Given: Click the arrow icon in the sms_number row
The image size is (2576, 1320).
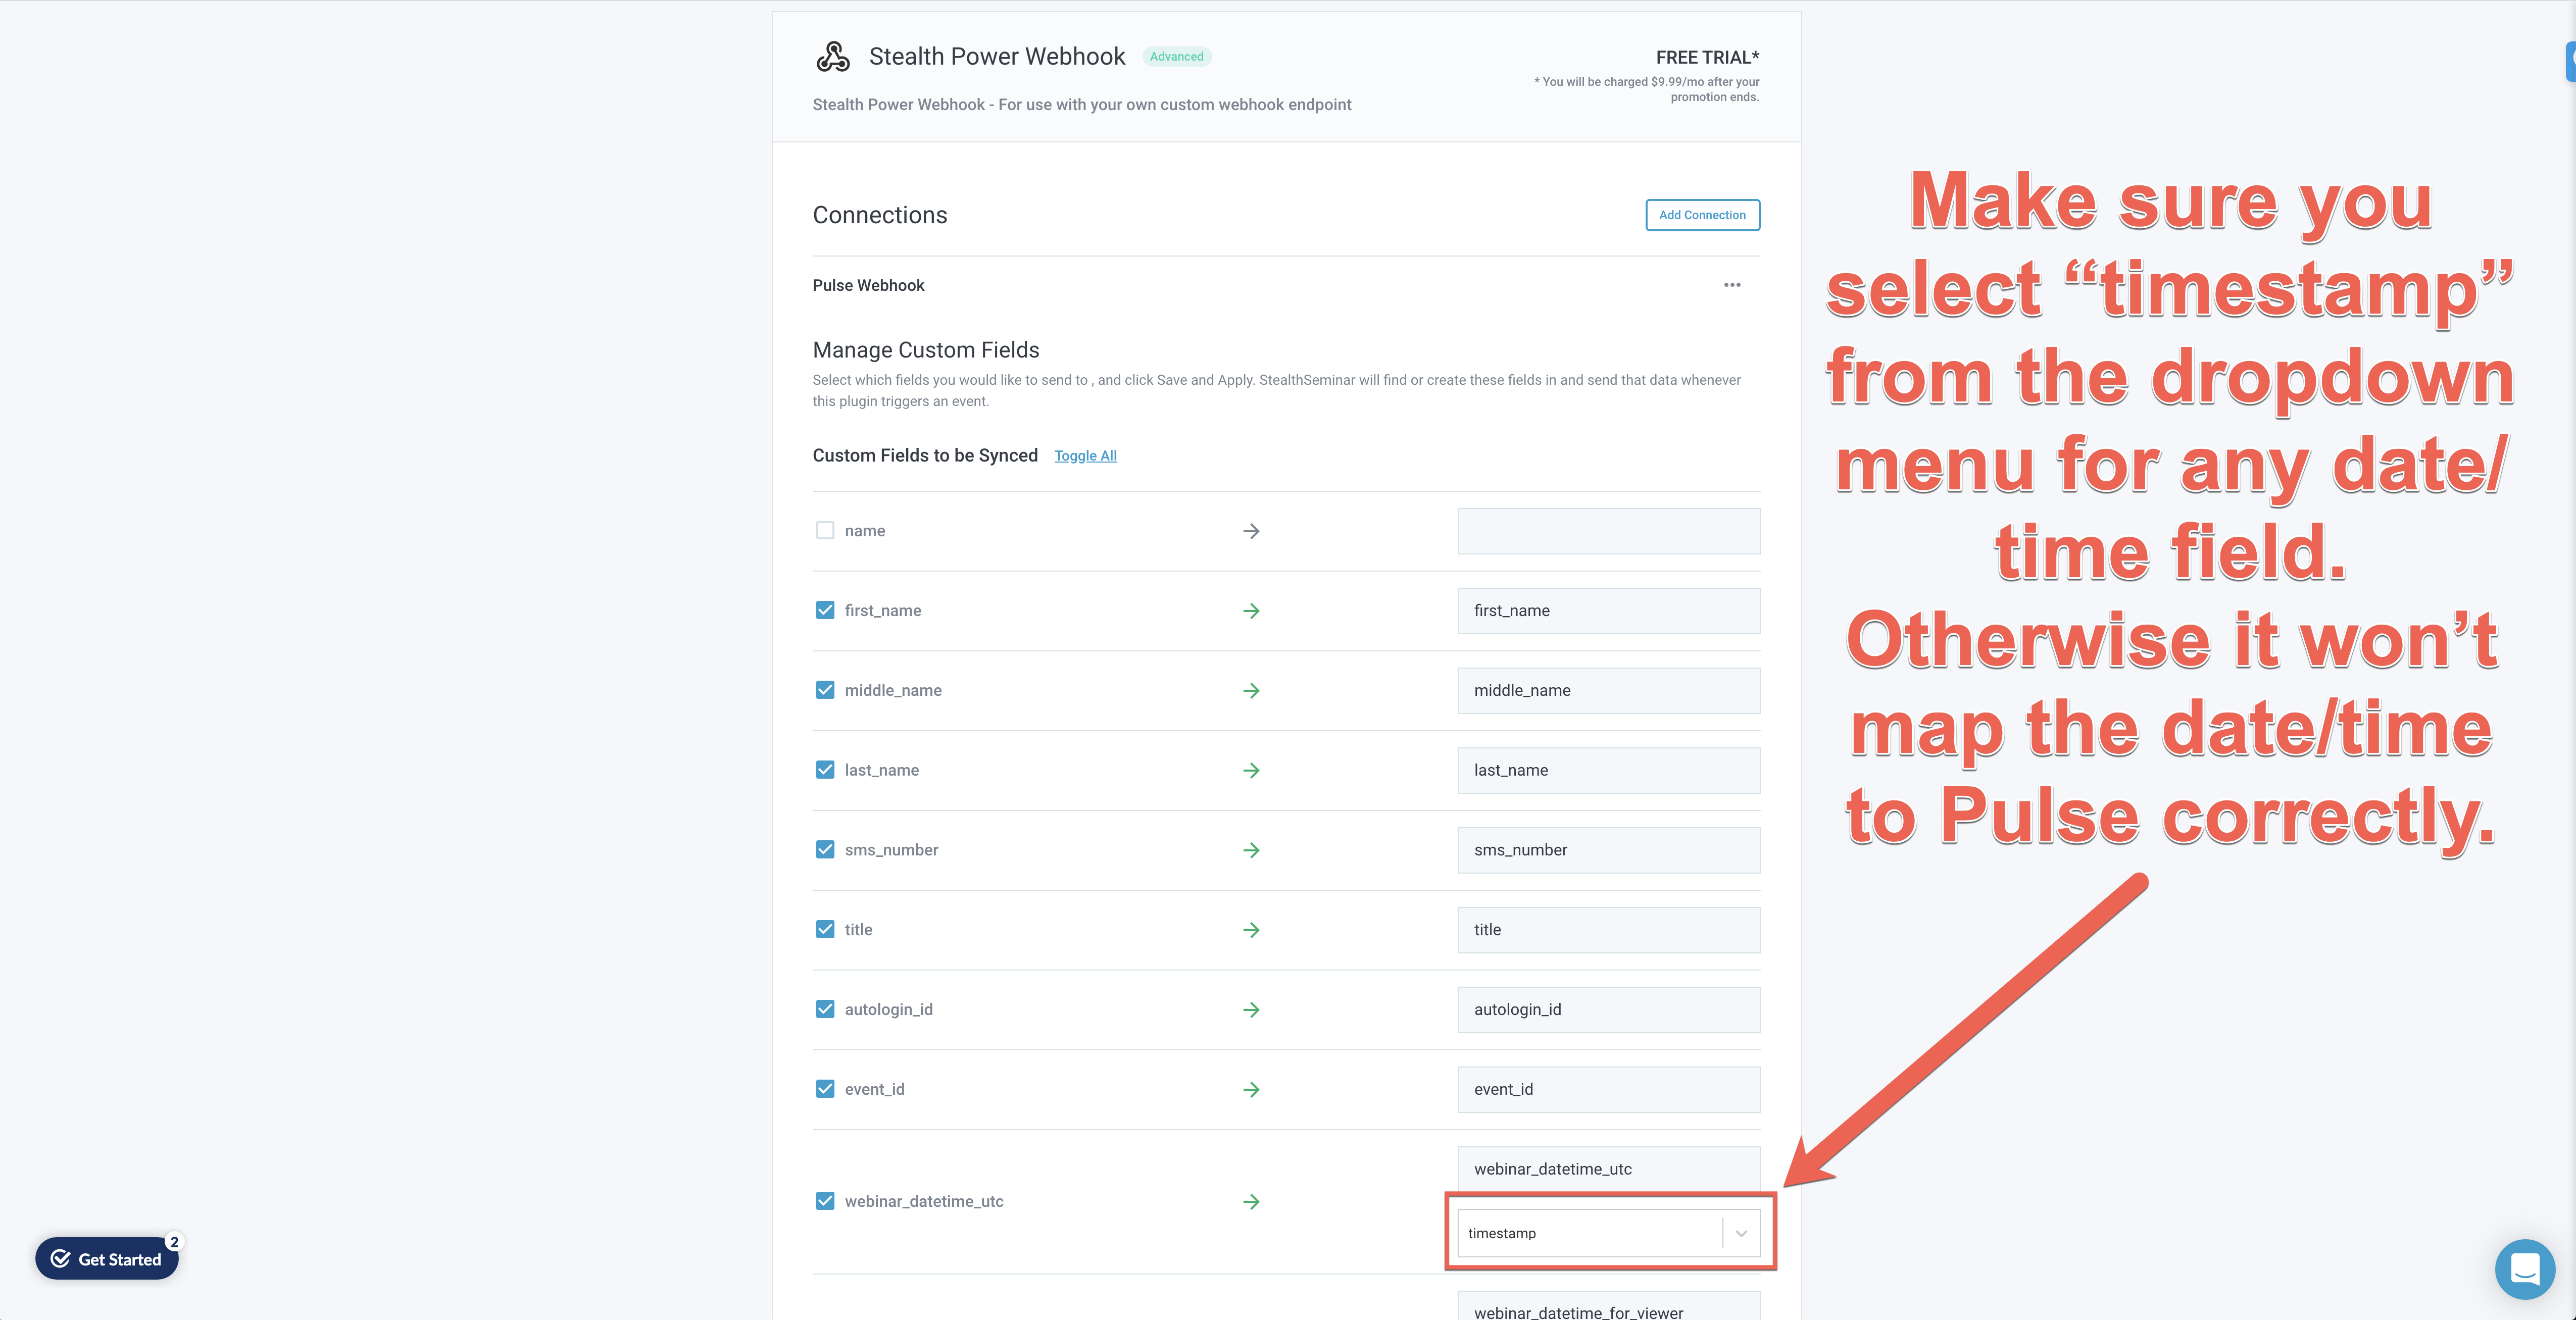Looking at the screenshot, I should (1251, 850).
